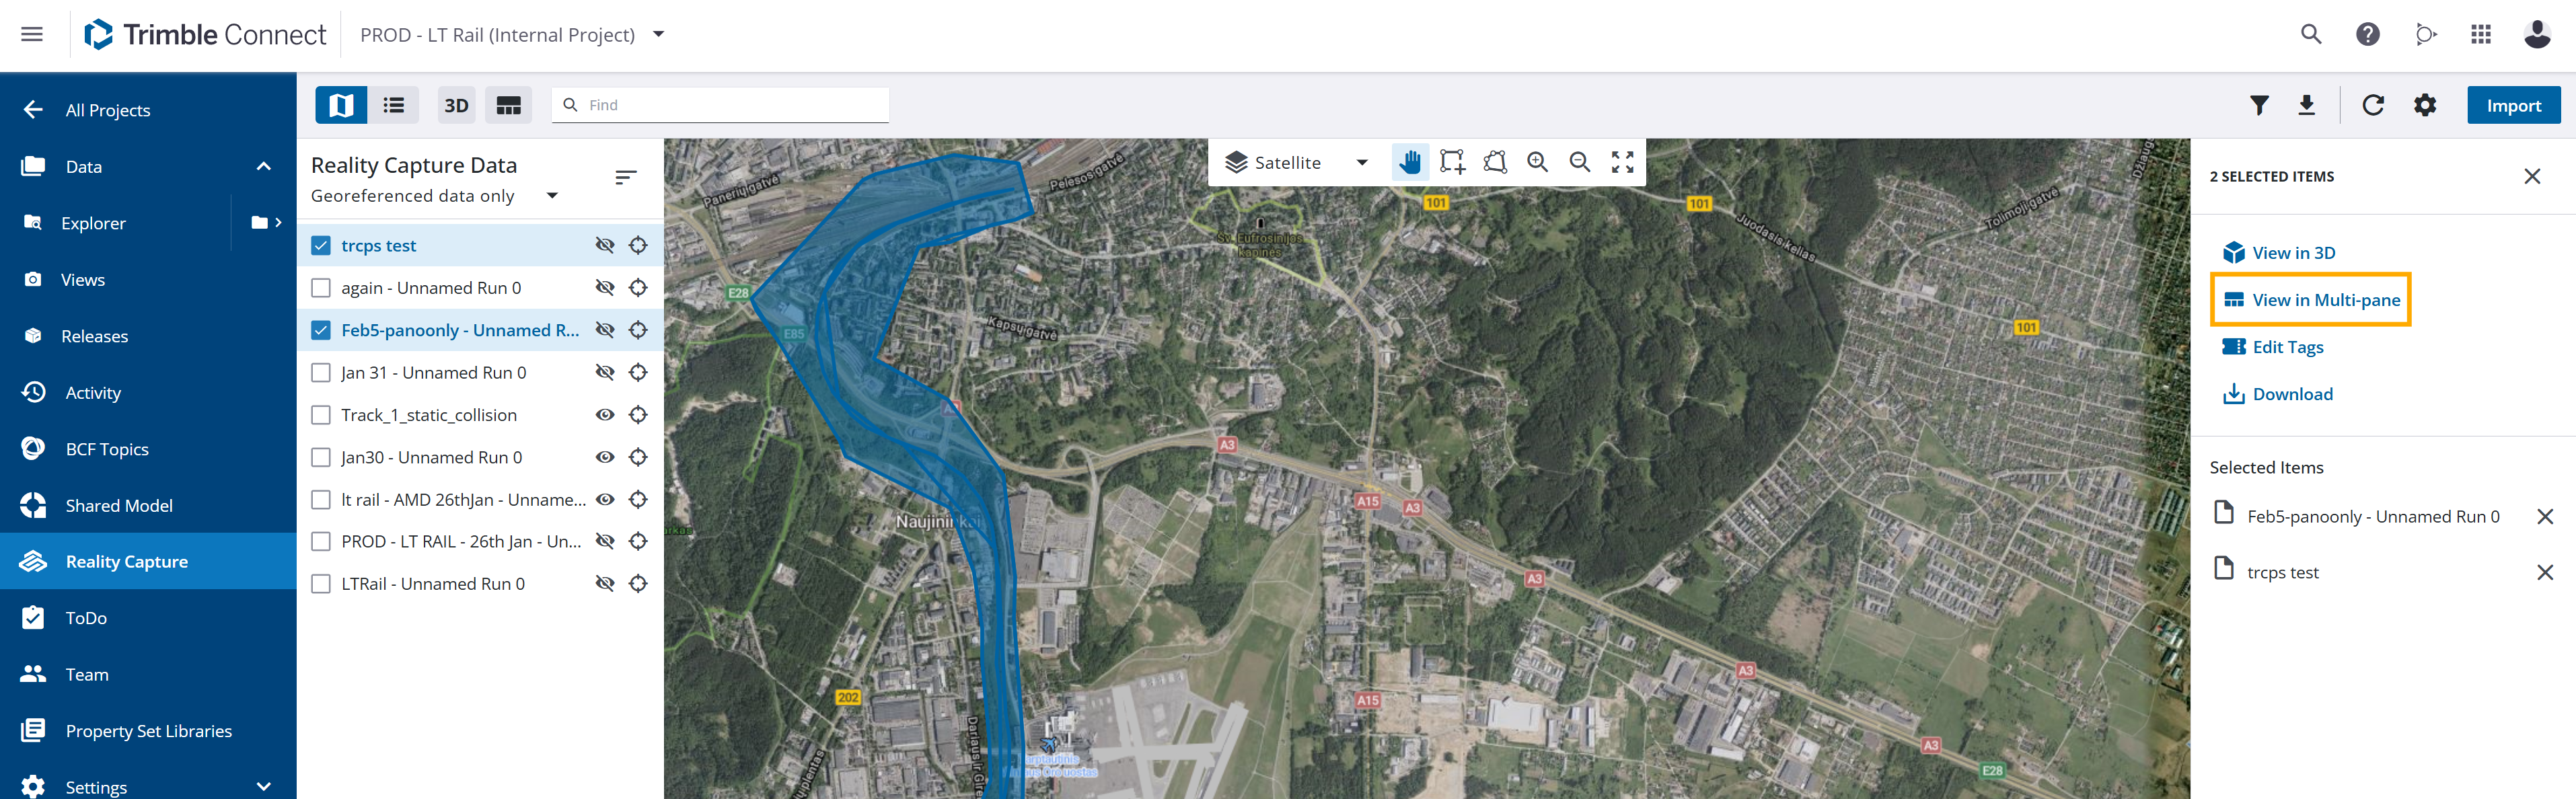Screen dimensions: 2576x799
Task: Click the View in 3D link
Action: (x=2293, y=253)
